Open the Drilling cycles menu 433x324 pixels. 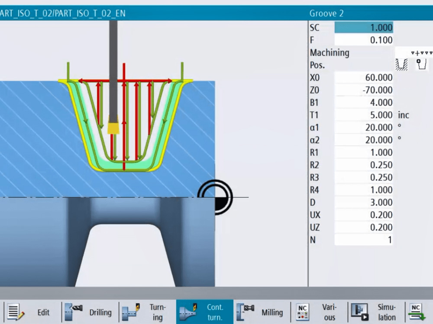tap(89, 312)
